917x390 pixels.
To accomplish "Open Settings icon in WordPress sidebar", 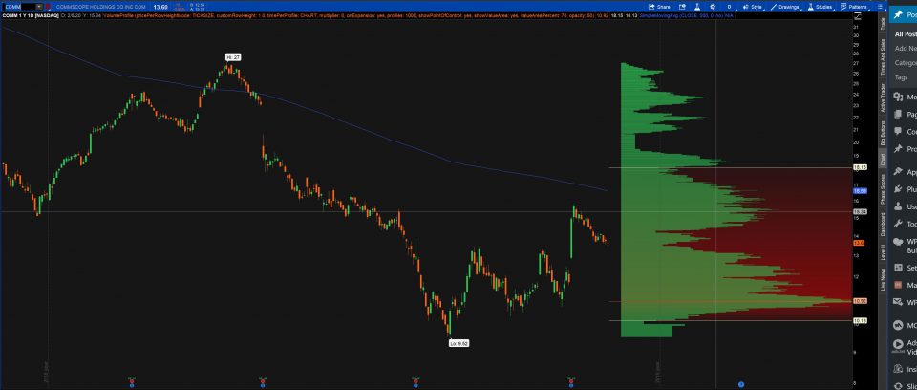I will [x=897, y=267].
